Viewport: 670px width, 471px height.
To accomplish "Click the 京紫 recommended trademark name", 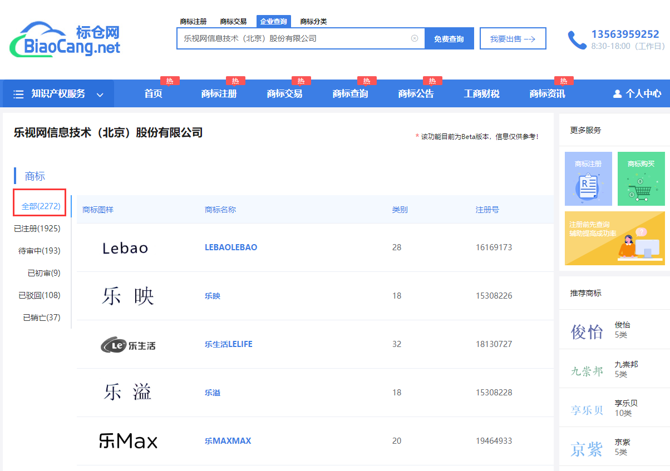I will click(623, 443).
